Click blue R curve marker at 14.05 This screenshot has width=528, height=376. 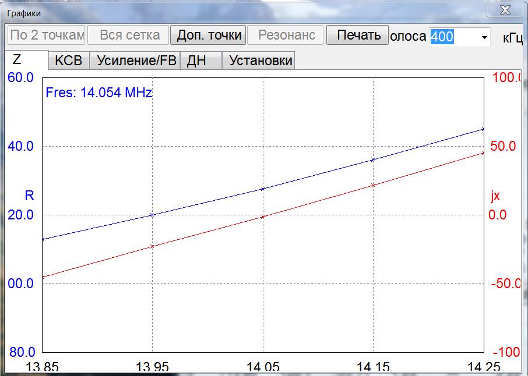[x=263, y=189]
